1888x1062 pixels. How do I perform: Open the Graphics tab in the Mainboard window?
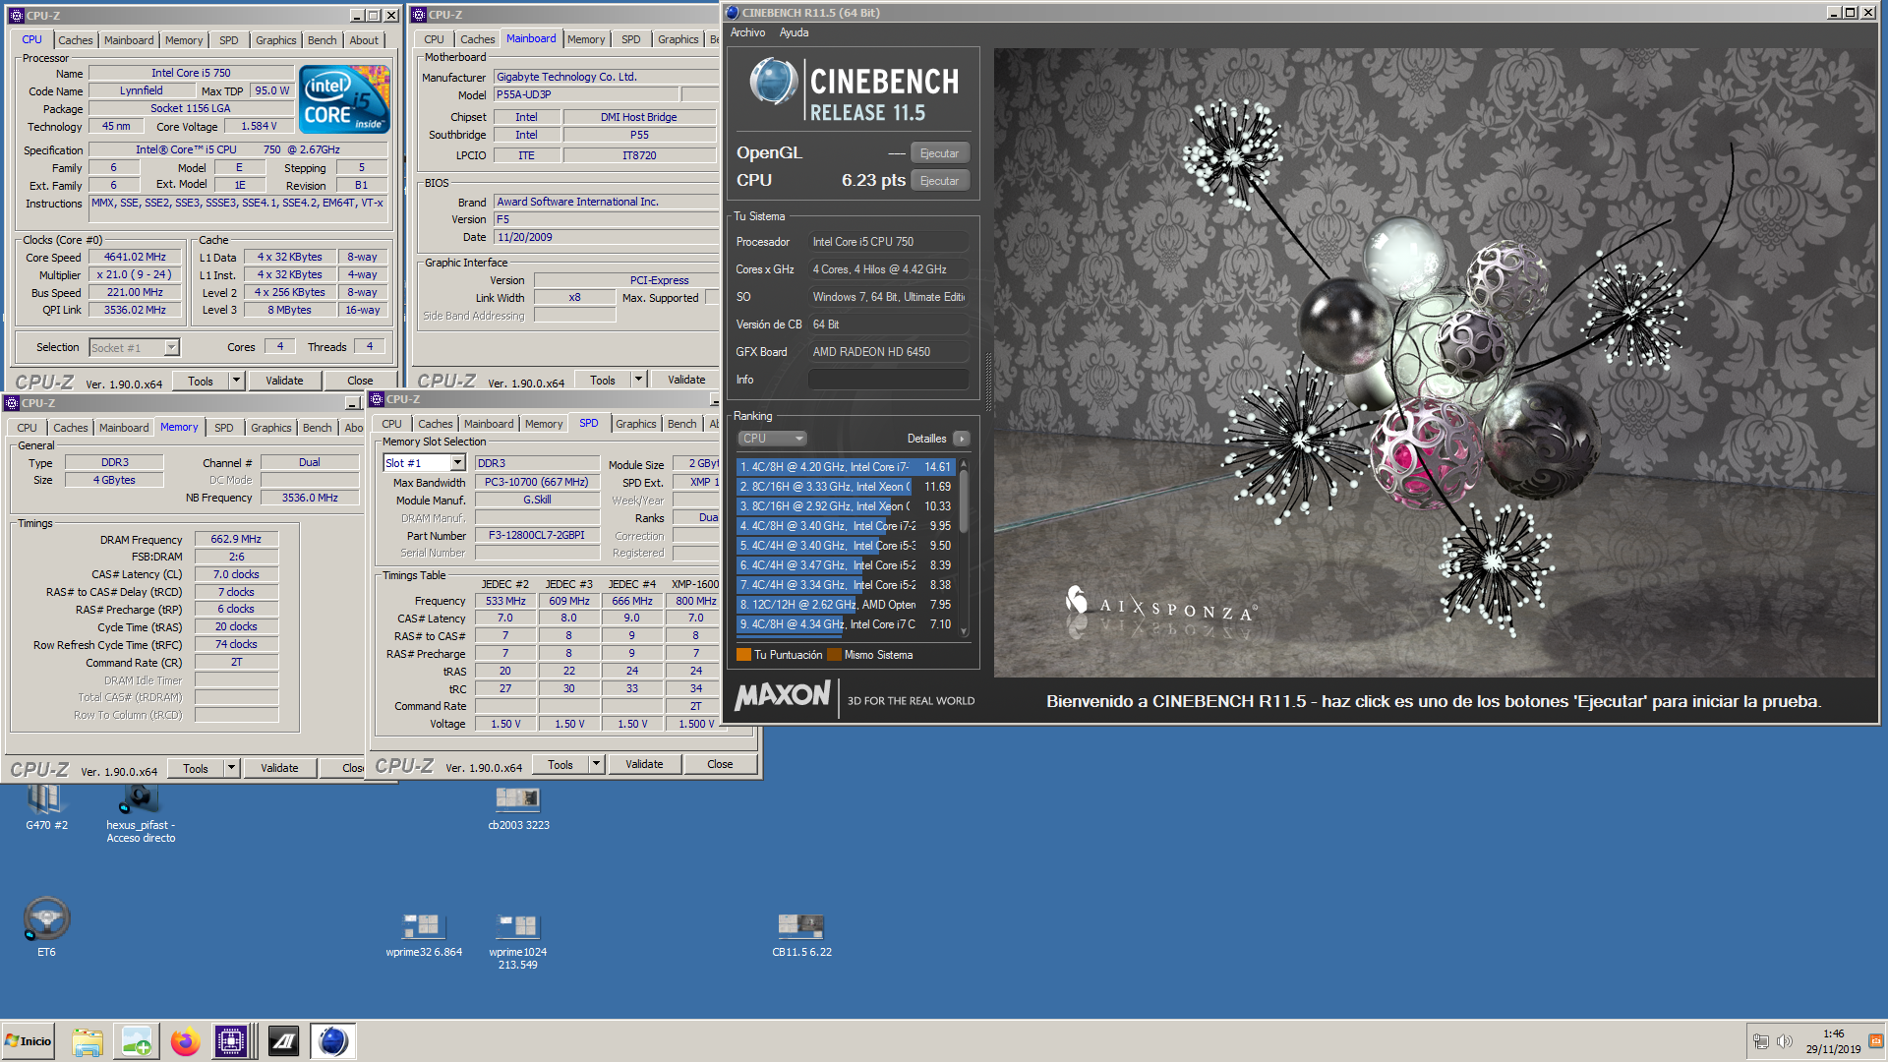[x=678, y=39]
